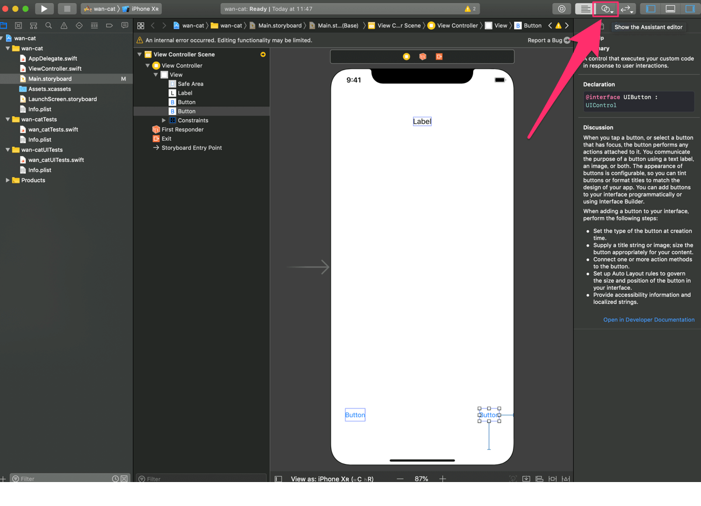Collapse the View item in the outline
701x506 pixels.
click(x=156, y=75)
